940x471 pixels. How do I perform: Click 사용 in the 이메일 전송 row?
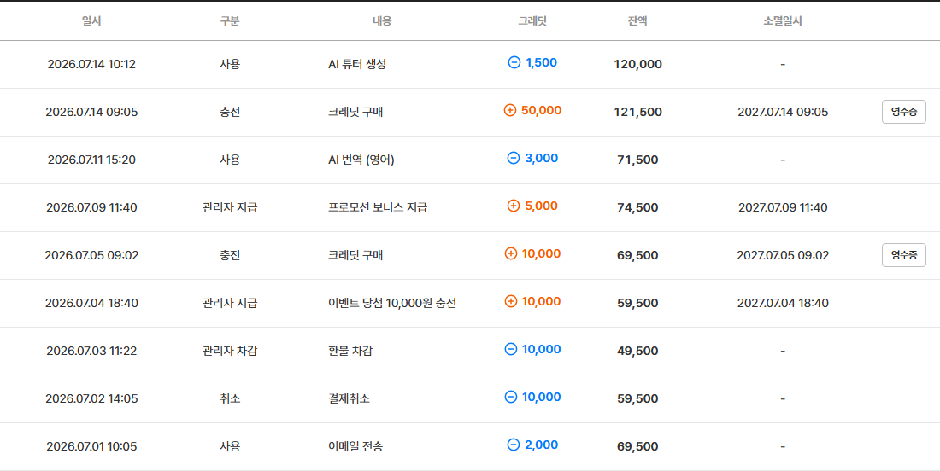click(x=230, y=446)
